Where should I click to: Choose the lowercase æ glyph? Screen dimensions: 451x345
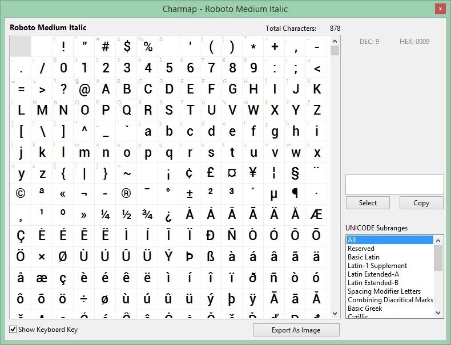pos(42,279)
